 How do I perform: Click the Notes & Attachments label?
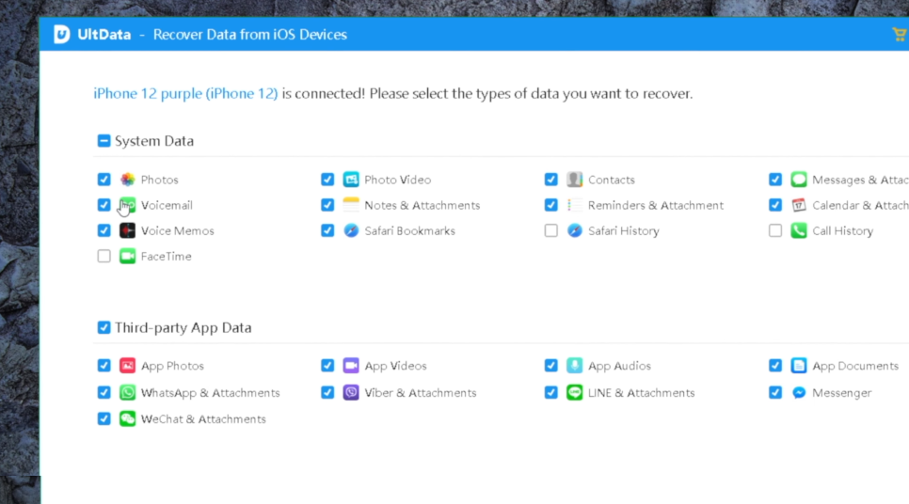(422, 205)
